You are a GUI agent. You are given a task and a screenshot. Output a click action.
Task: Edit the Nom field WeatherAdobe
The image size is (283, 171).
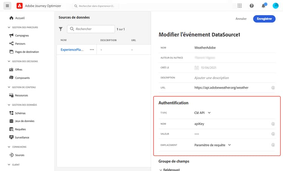point(205,48)
